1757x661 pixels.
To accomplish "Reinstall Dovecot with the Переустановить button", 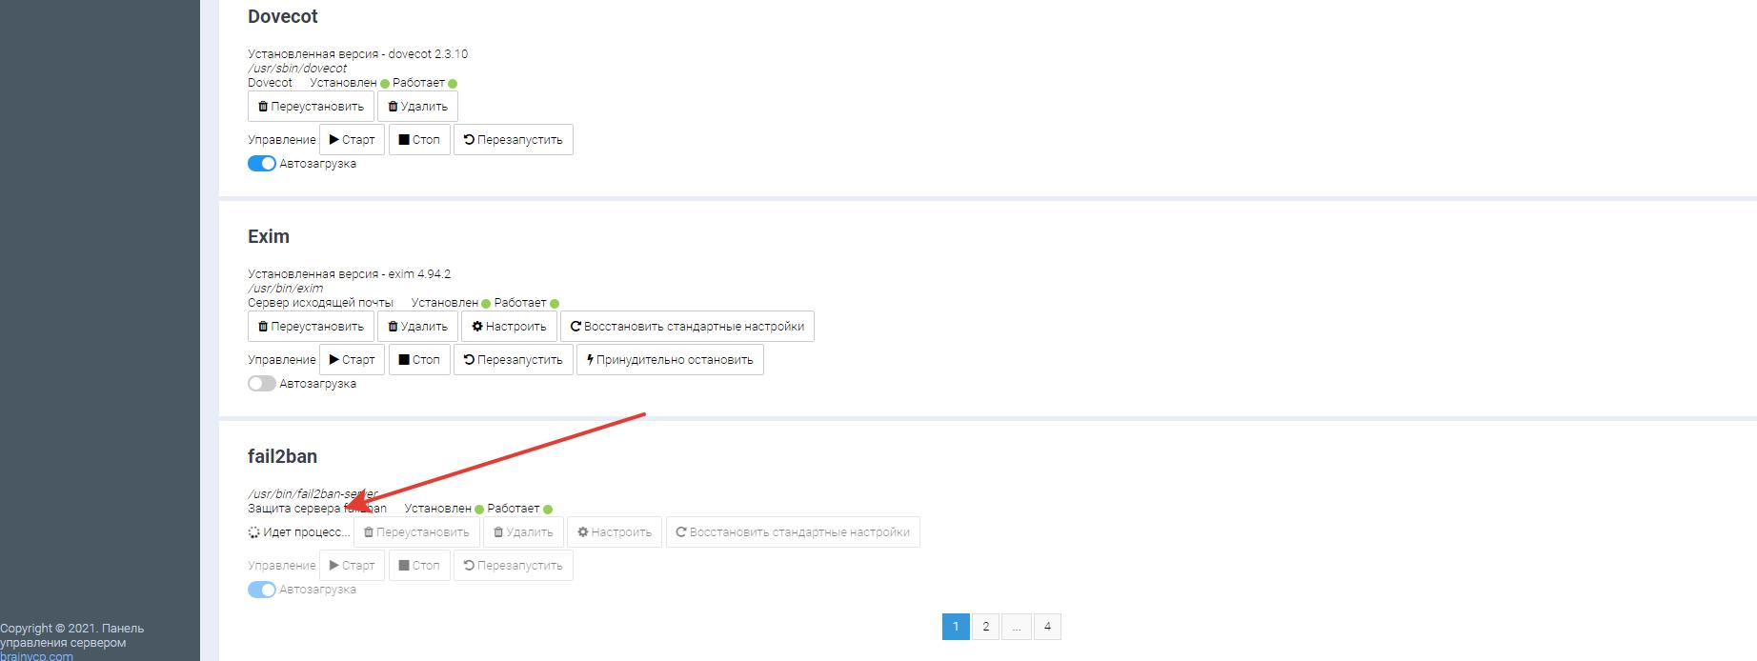I will (x=311, y=107).
